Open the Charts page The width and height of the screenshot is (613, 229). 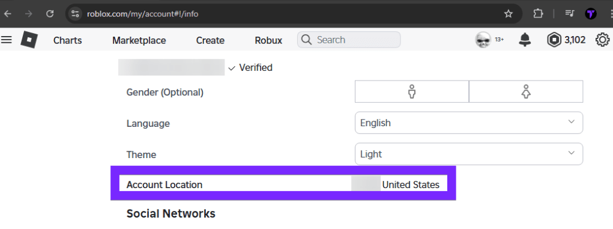(x=68, y=40)
